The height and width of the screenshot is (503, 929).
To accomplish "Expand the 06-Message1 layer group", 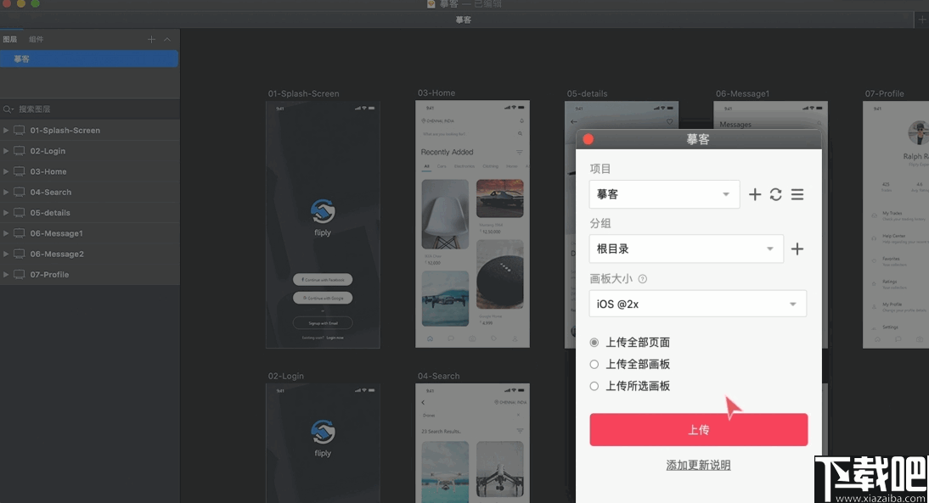I will pyautogui.click(x=6, y=233).
